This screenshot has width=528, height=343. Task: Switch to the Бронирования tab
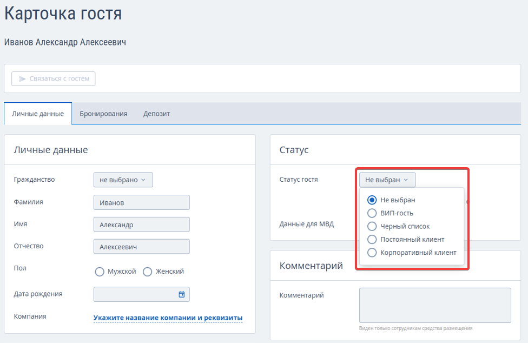point(103,114)
